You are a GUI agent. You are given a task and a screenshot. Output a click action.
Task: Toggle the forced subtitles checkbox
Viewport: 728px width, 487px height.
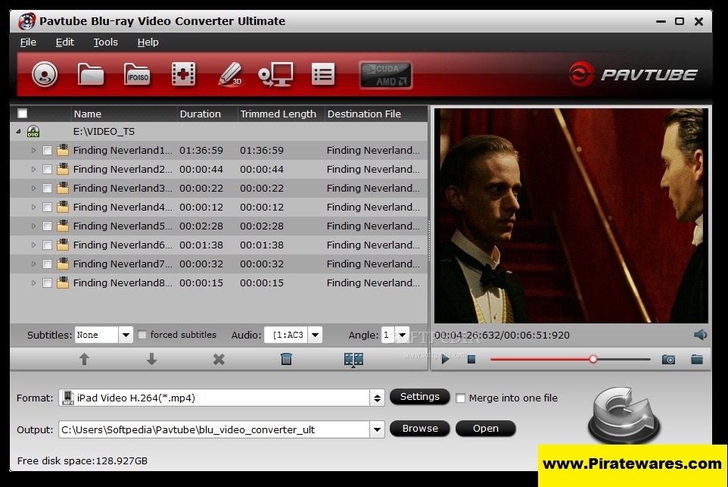(x=142, y=335)
